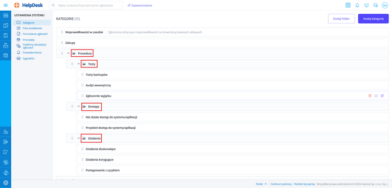Open the notifications bell in top bar
This screenshot has width=392, height=188.
point(357,5)
